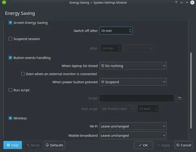Image resolution: width=196 pixels, height=152 pixels.
Task: Click the When laptop lid closed label
Action: tap(79, 66)
